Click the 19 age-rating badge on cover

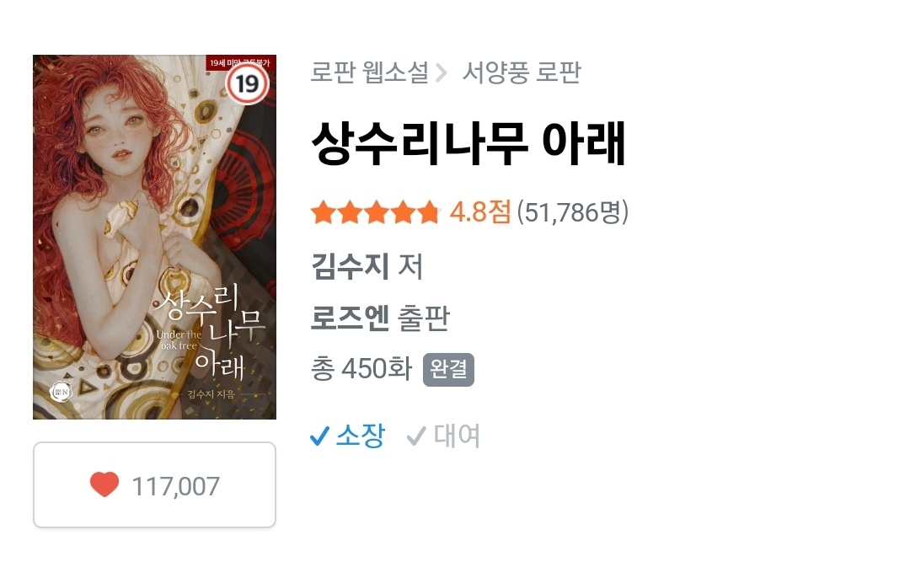tap(247, 84)
